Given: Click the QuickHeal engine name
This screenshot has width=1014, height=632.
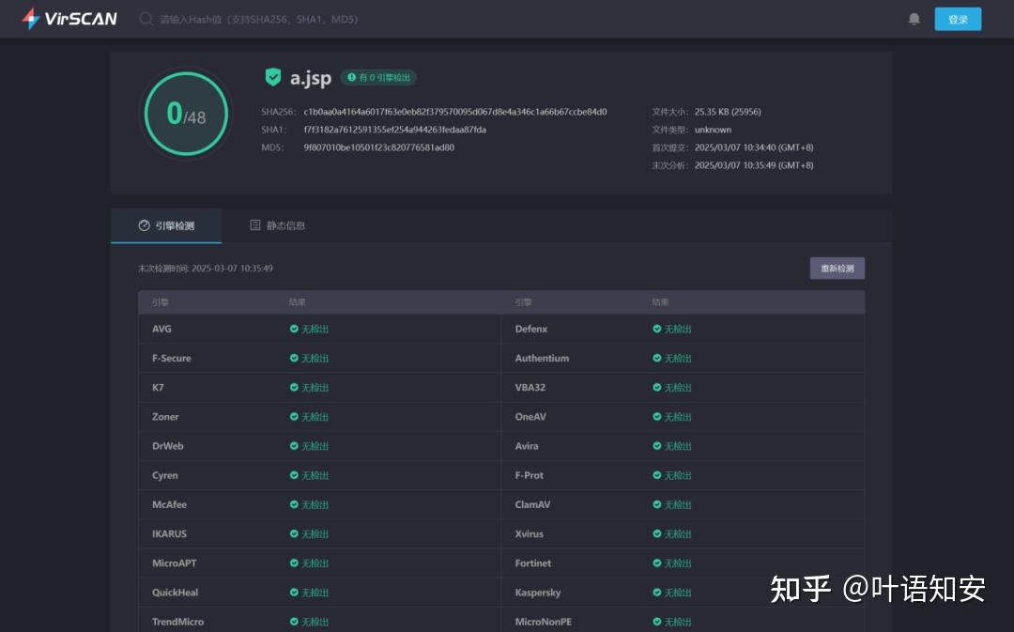Looking at the screenshot, I should click(x=176, y=593).
